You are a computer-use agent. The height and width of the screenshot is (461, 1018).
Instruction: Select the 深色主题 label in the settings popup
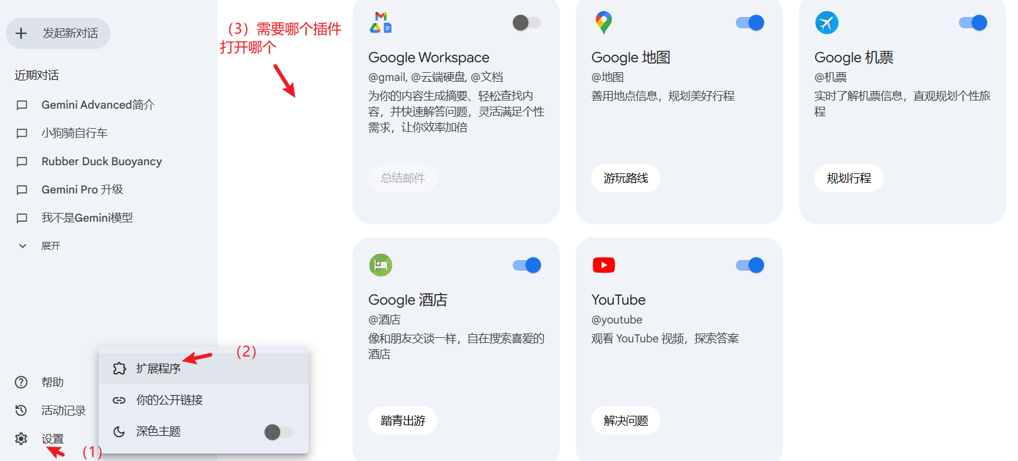coord(158,431)
